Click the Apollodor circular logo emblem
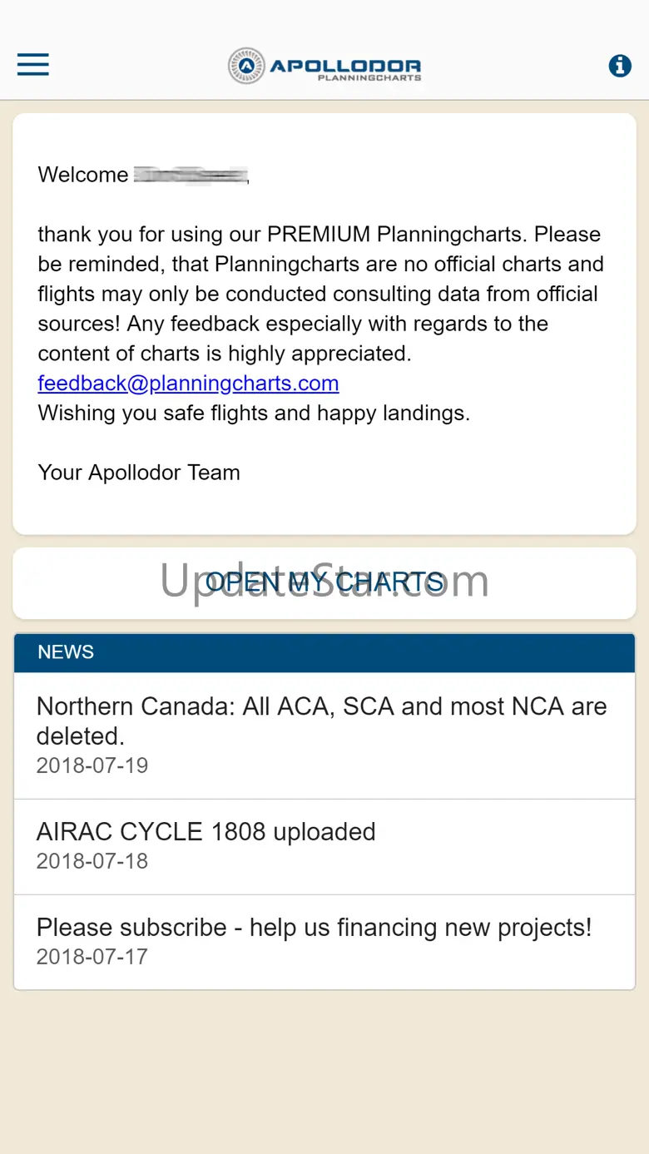 pos(246,66)
